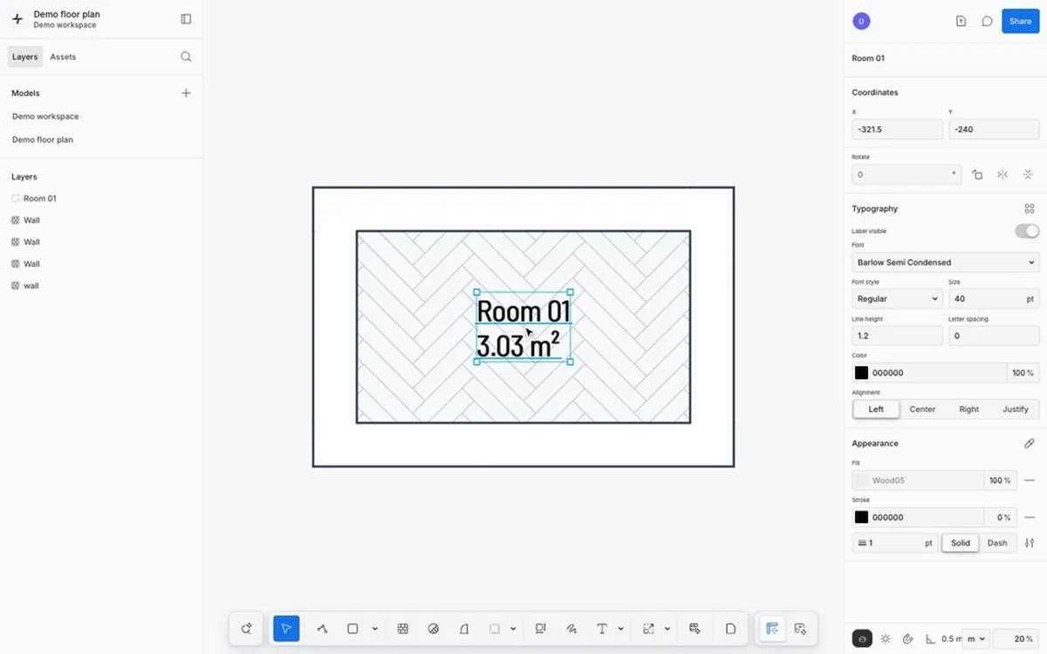Screen dimensions: 1047x654
Task: Flip the object horizontally
Action: coord(1003,174)
